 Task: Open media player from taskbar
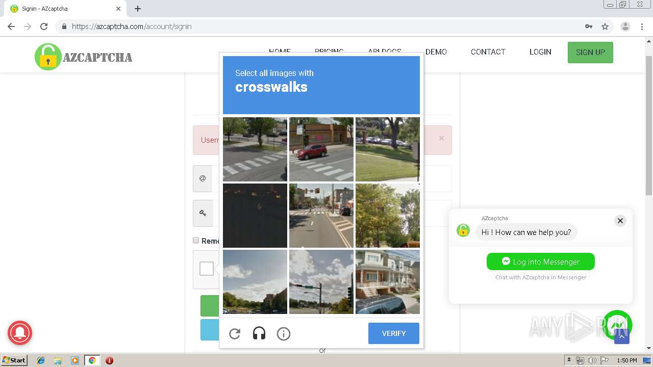coord(74,360)
